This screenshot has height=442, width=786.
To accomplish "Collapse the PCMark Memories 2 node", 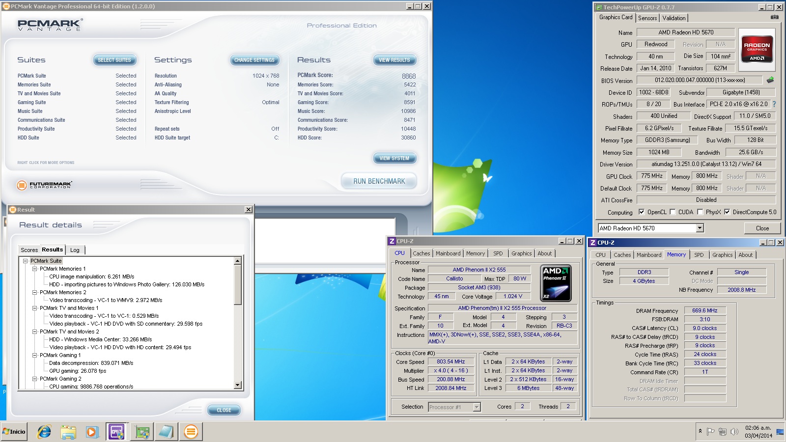I will point(34,292).
